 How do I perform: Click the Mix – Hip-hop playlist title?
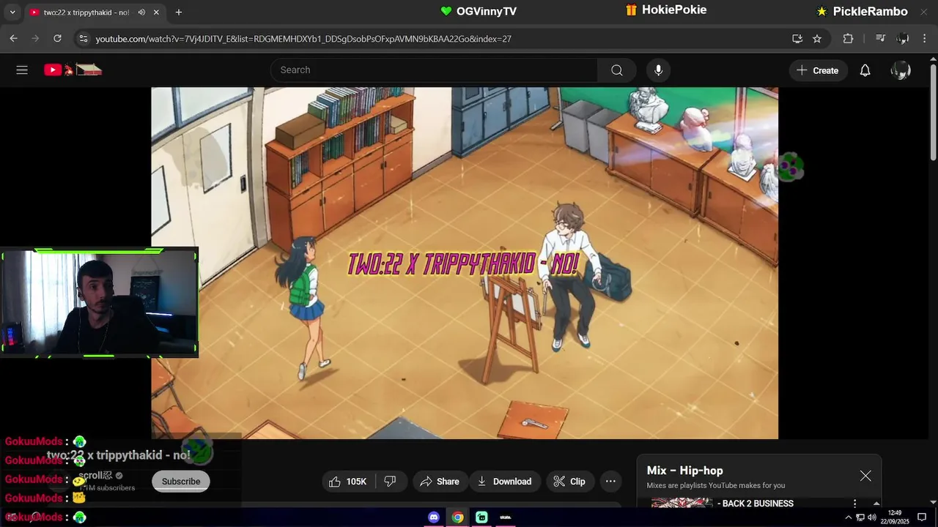click(684, 471)
